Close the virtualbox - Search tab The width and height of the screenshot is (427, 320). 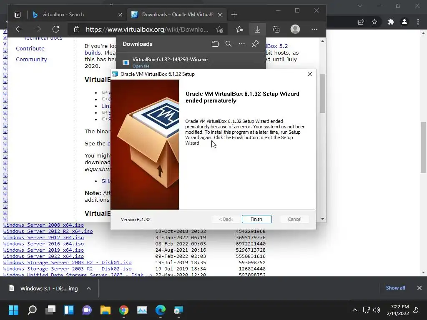[120, 15]
